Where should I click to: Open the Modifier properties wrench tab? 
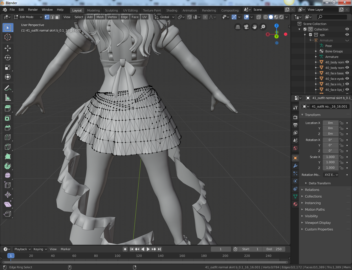(295, 166)
